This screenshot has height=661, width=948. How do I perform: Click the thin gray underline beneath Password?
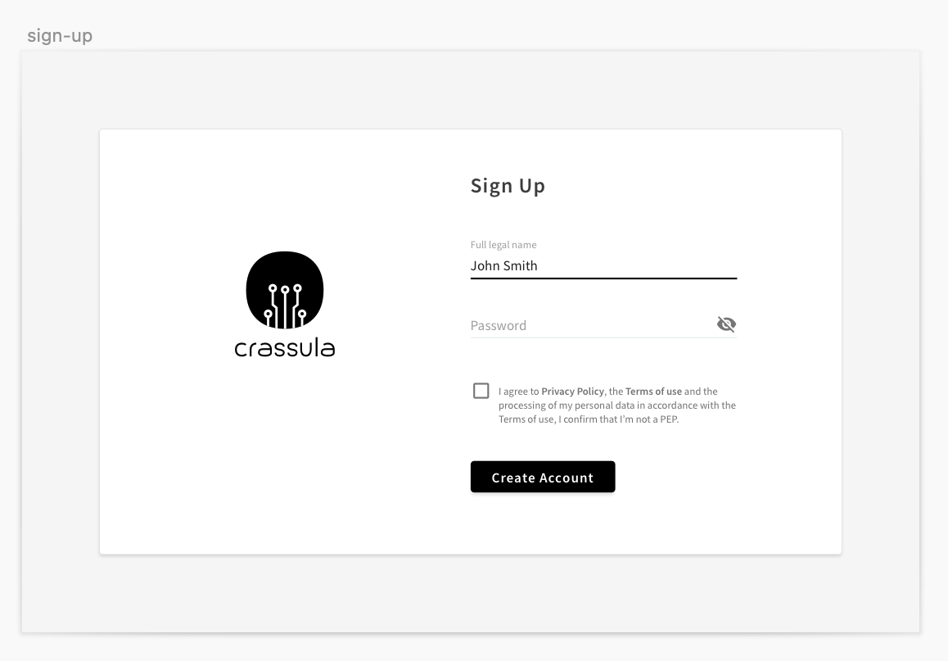[x=603, y=337]
